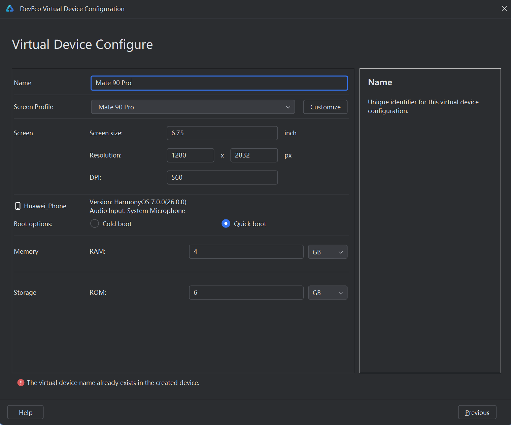Viewport: 511px width, 425px height.
Task: Focus the Name input field
Action: [x=219, y=83]
